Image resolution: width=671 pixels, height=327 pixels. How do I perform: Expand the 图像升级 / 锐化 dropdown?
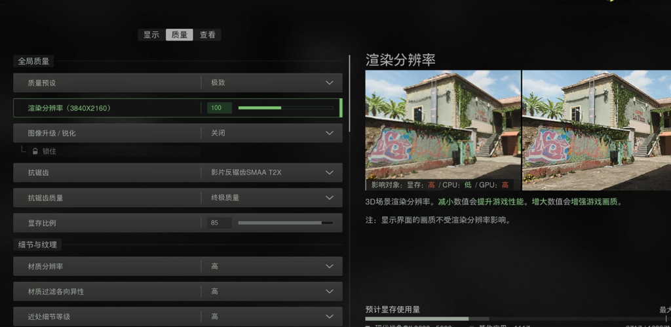point(329,133)
